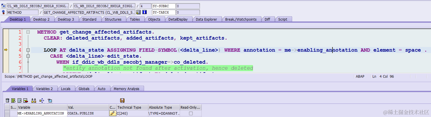Click the SY-SUBRC value field showing 0
This screenshot has width=431, height=117.
click(188, 6)
